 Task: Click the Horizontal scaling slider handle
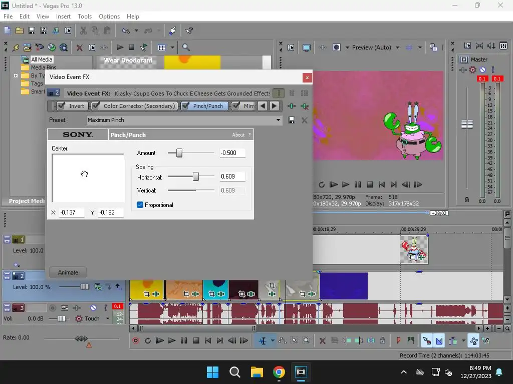click(196, 176)
